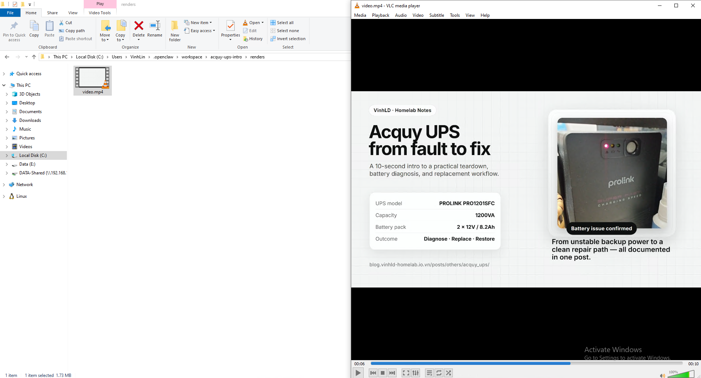Stop playback in VLC
Screen dimensions: 701x378
click(x=383, y=373)
